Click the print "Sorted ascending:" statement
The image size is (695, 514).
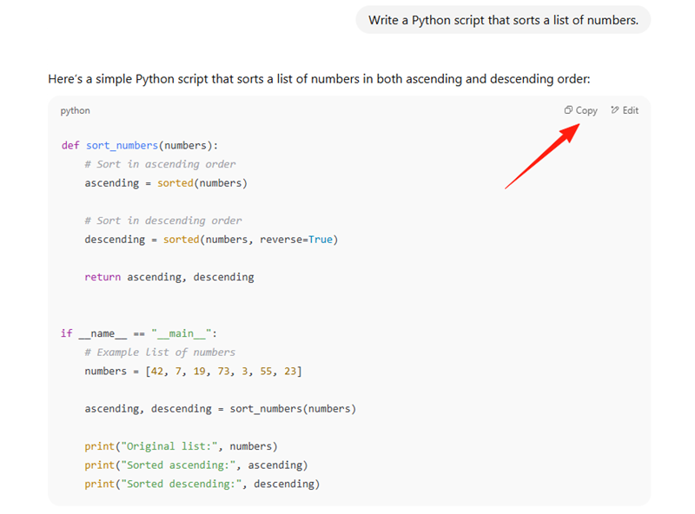[x=195, y=465]
